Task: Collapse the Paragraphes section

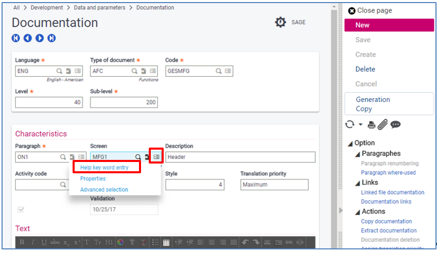Action: point(358,154)
